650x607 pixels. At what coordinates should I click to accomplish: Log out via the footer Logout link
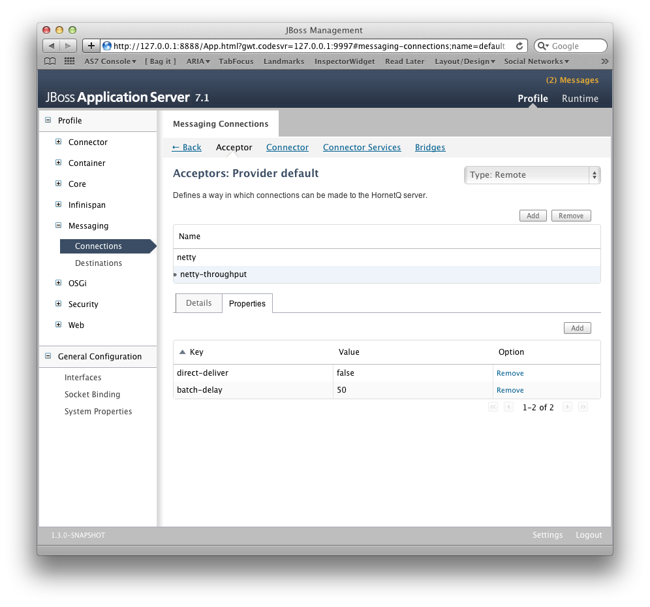coord(589,535)
